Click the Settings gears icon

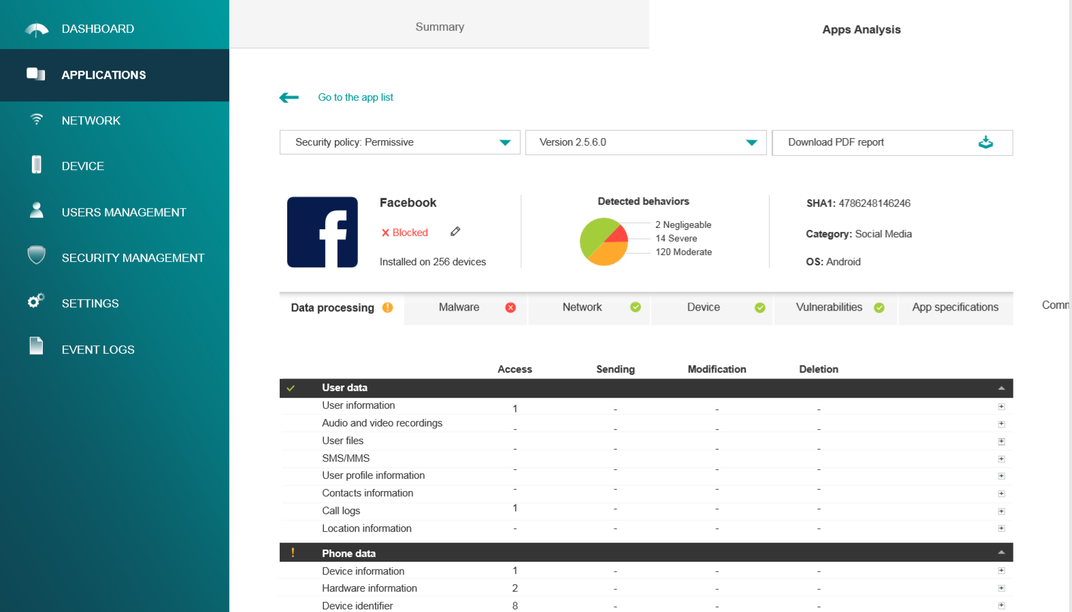(x=36, y=301)
